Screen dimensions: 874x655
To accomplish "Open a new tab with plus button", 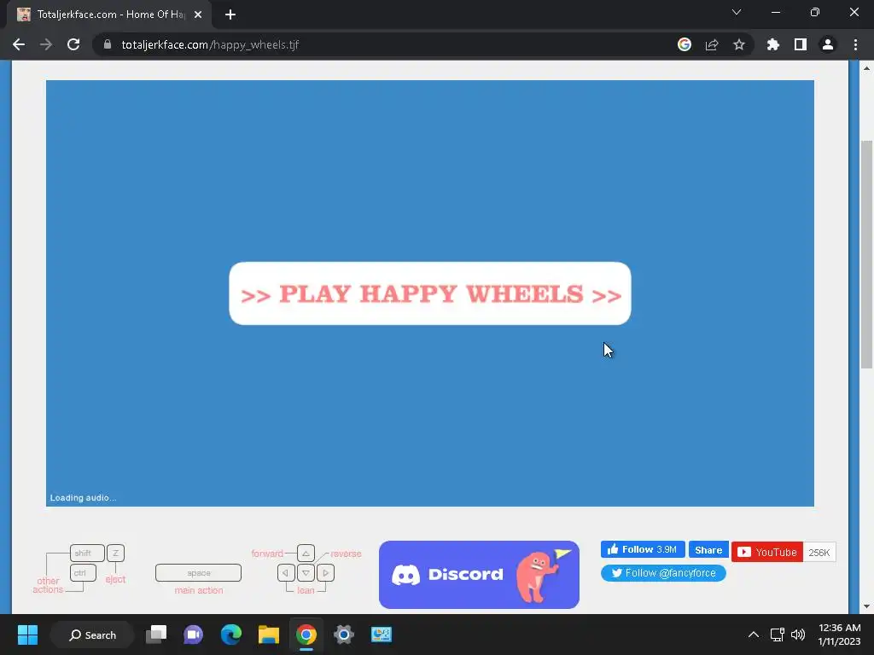I will point(230,15).
